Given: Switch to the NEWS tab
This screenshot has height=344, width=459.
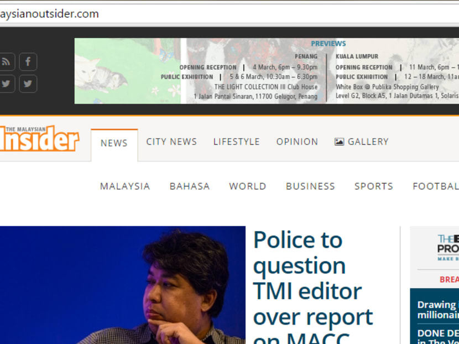Looking at the screenshot, I should click(114, 143).
